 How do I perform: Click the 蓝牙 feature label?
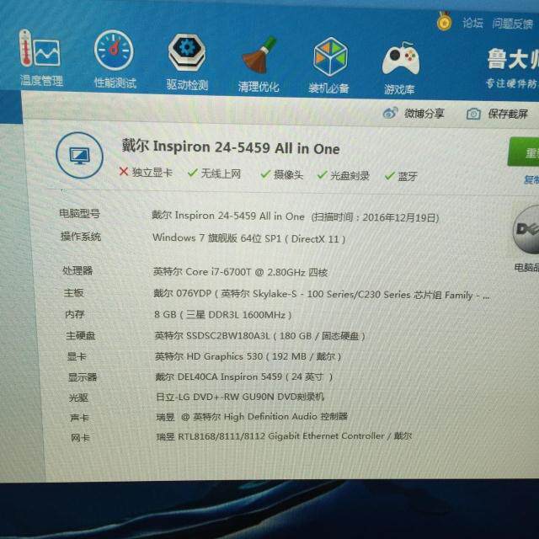pyautogui.click(x=408, y=177)
